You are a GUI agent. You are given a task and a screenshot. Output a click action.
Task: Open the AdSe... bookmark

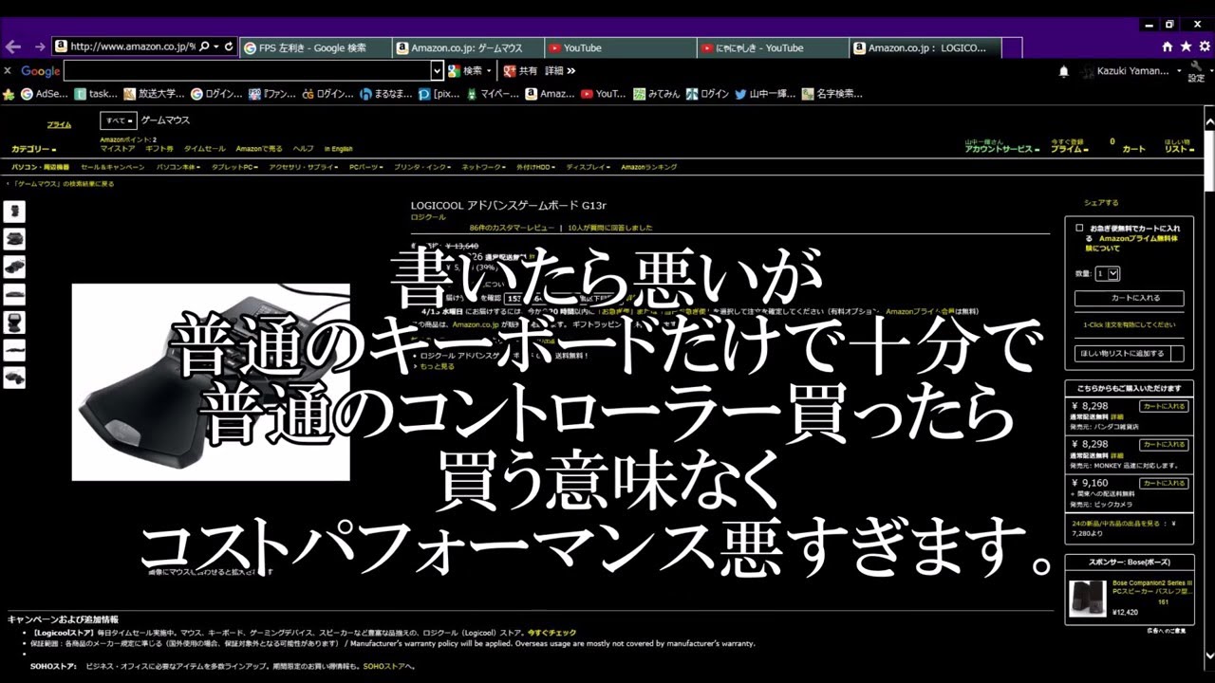(45, 94)
